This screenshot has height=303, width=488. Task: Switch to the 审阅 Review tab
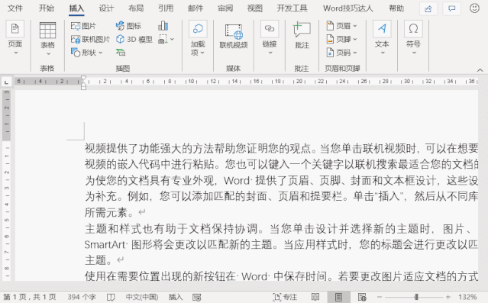click(x=225, y=8)
